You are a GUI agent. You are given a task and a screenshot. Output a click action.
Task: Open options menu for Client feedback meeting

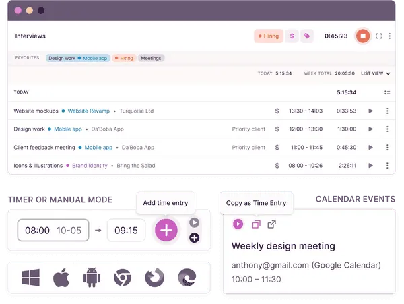[x=387, y=148]
